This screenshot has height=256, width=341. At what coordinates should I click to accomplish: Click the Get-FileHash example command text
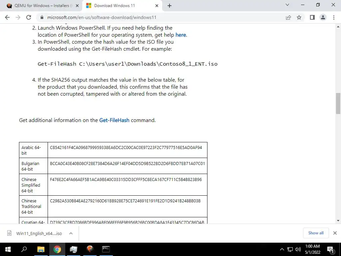[128, 64]
